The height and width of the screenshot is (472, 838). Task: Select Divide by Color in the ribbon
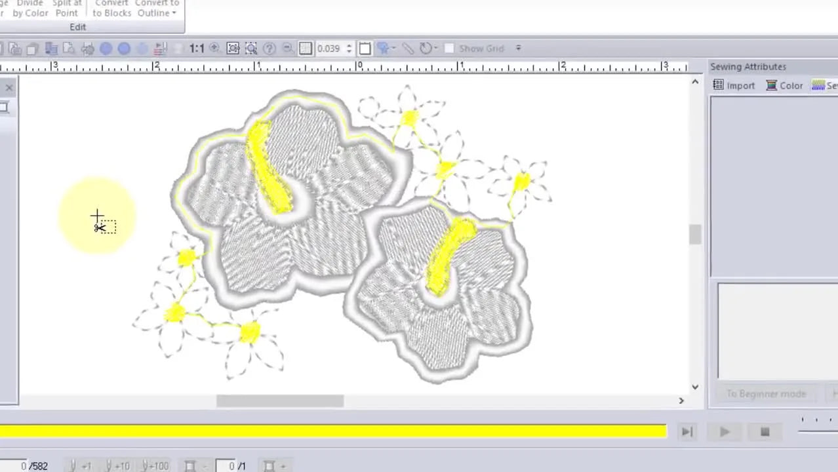[x=30, y=9]
